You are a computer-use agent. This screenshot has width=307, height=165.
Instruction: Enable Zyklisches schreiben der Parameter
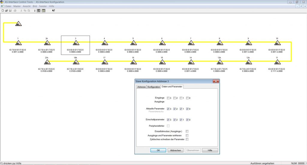pos(187,139)
